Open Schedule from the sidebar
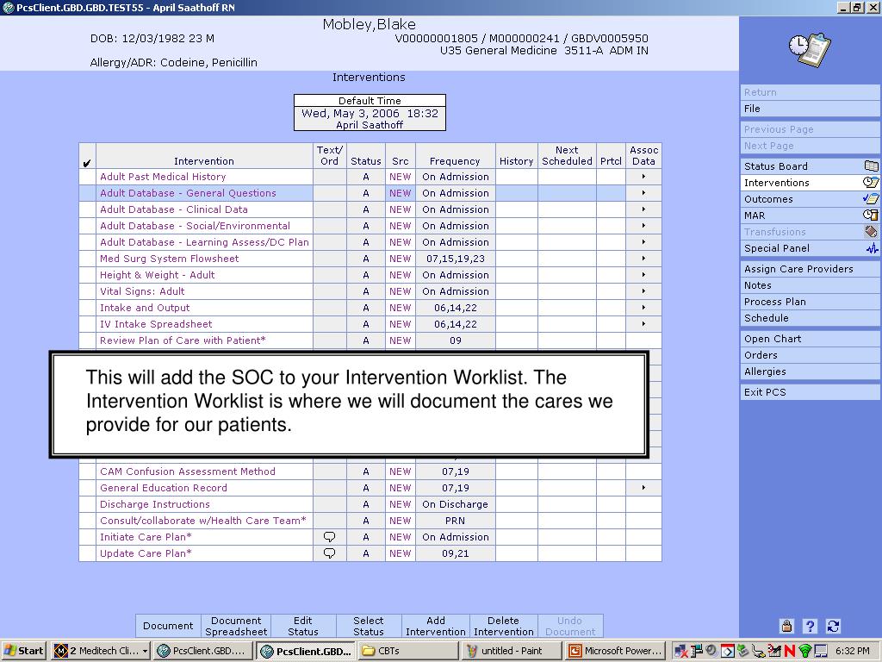This screenshot has width=882, height=662. click(810, 318)
